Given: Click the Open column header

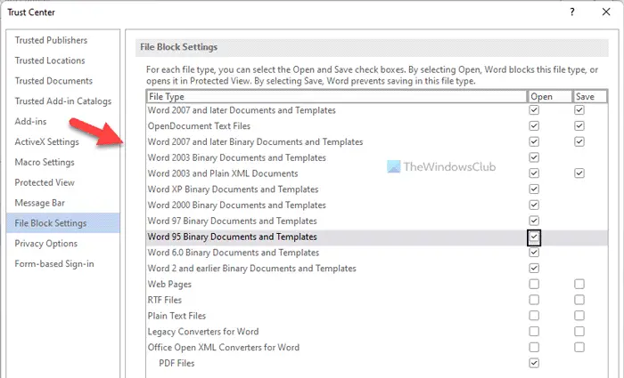Looking at the screenshot, I should [546, 96].
